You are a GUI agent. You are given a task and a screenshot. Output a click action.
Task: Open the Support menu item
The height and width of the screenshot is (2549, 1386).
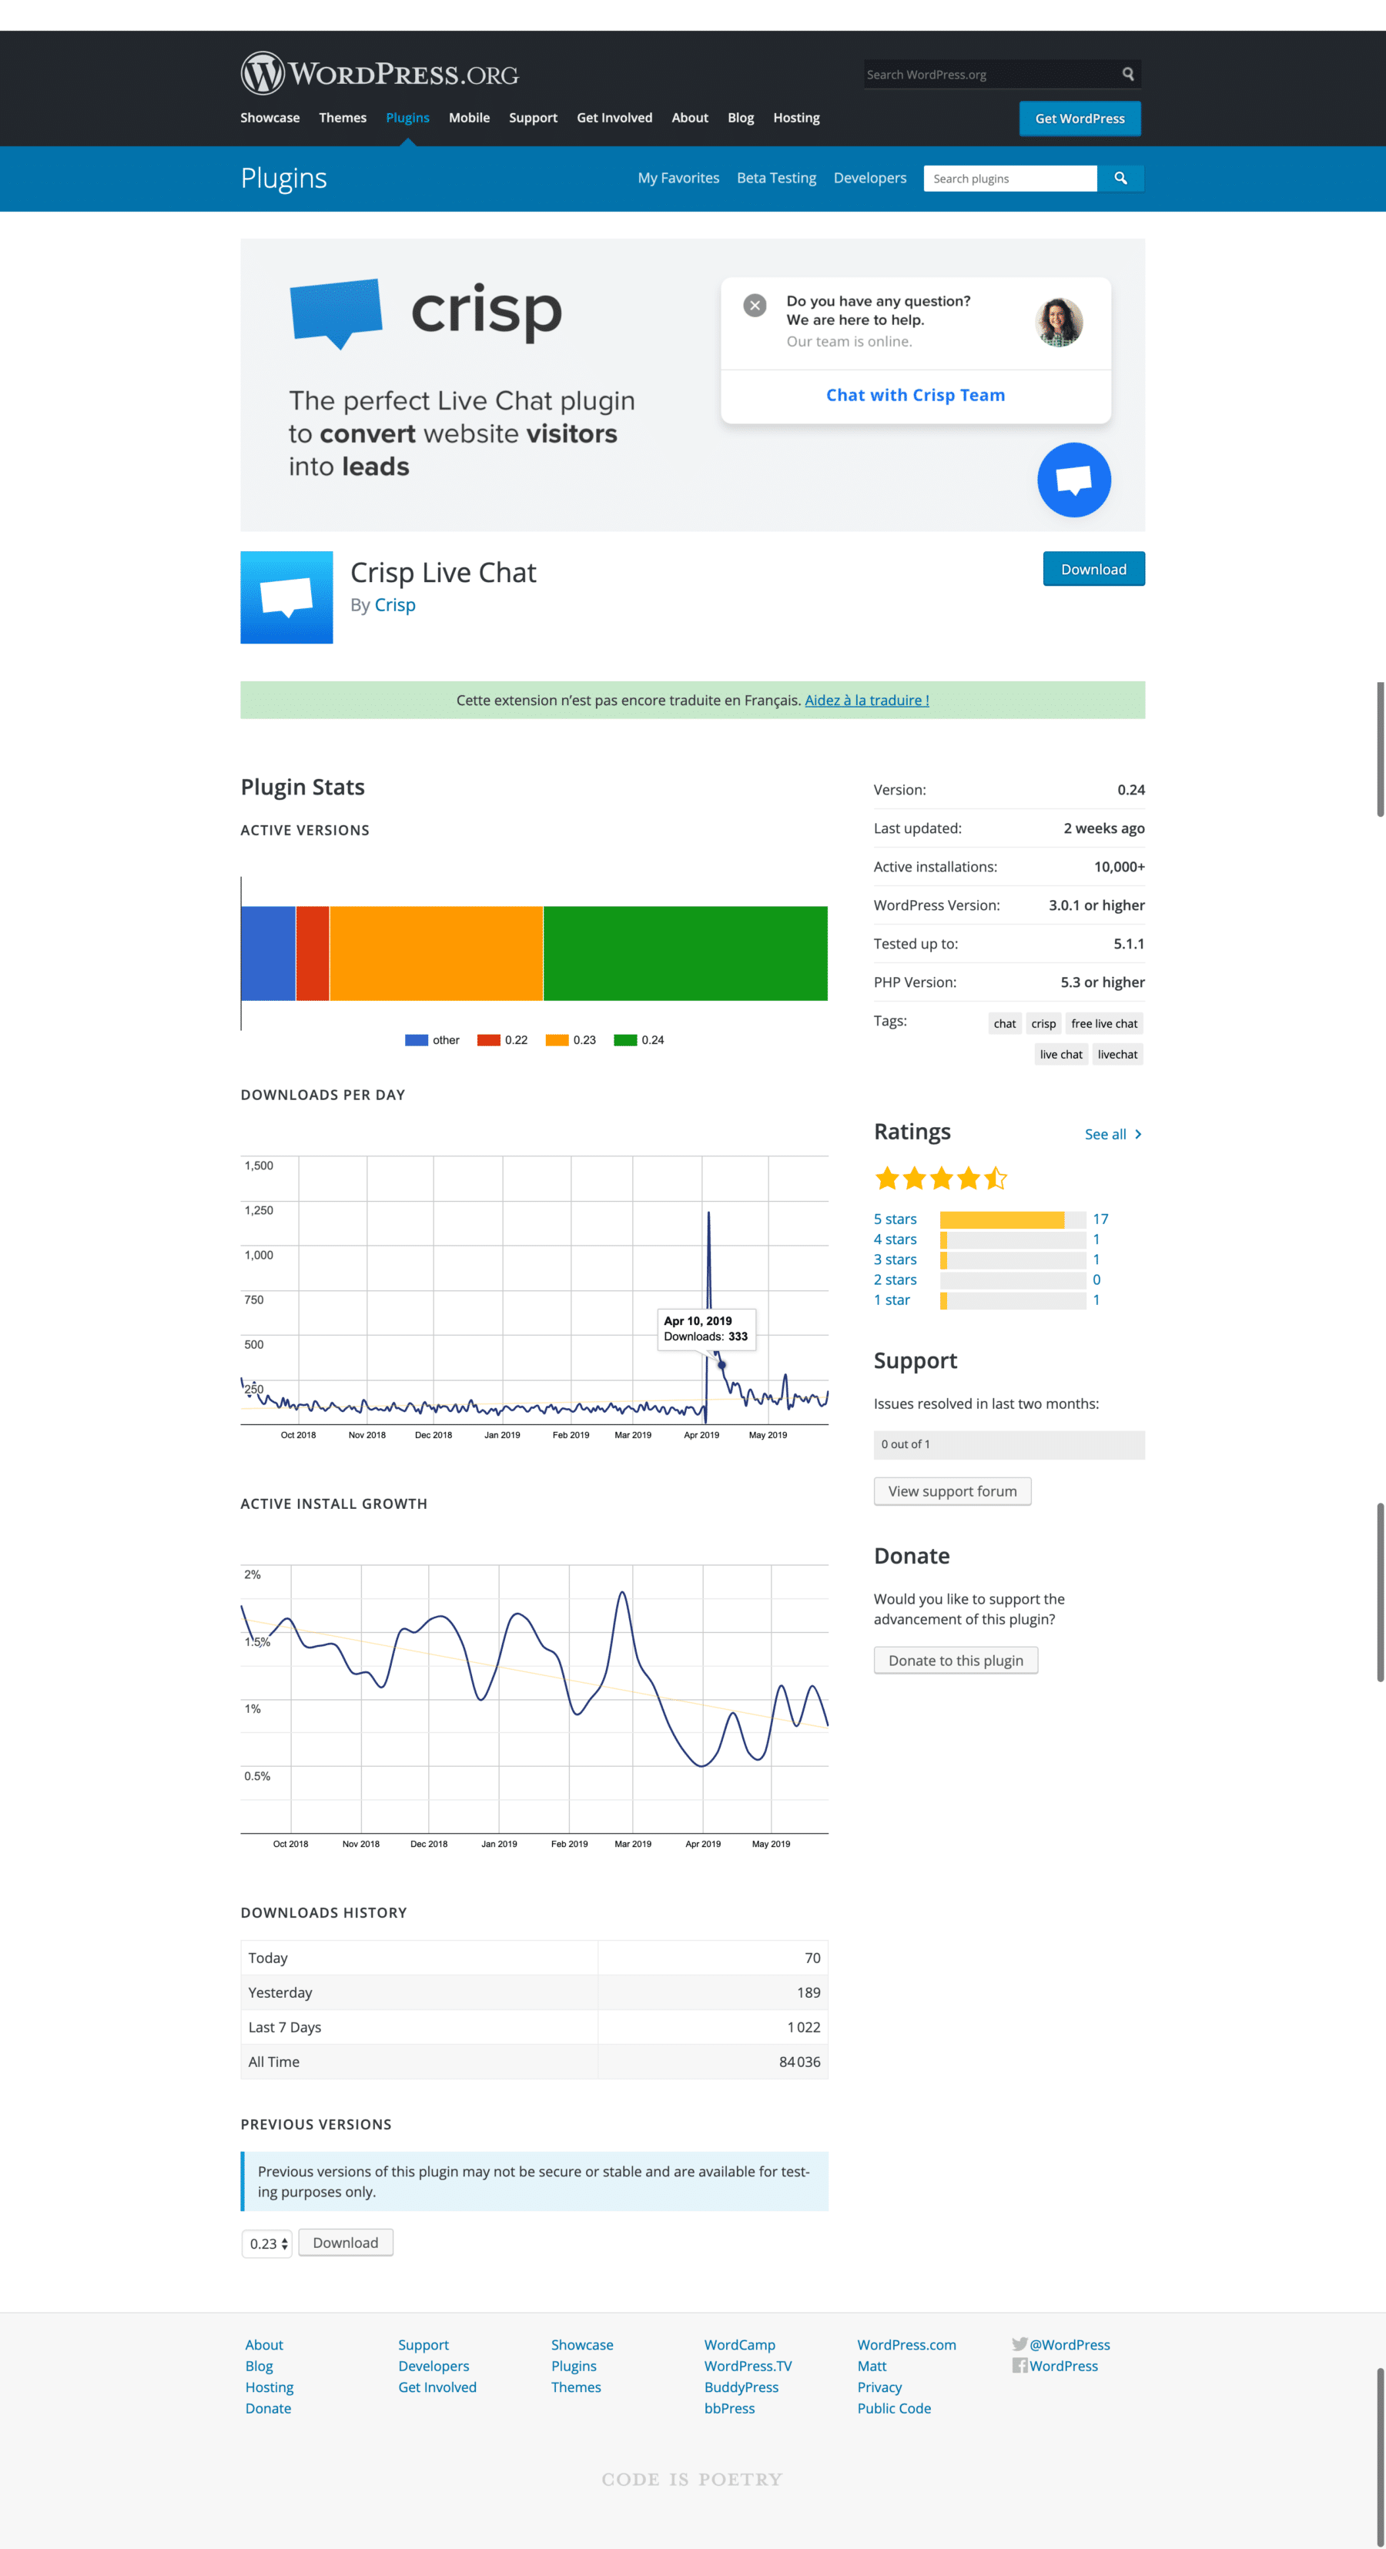click(534, 118)
